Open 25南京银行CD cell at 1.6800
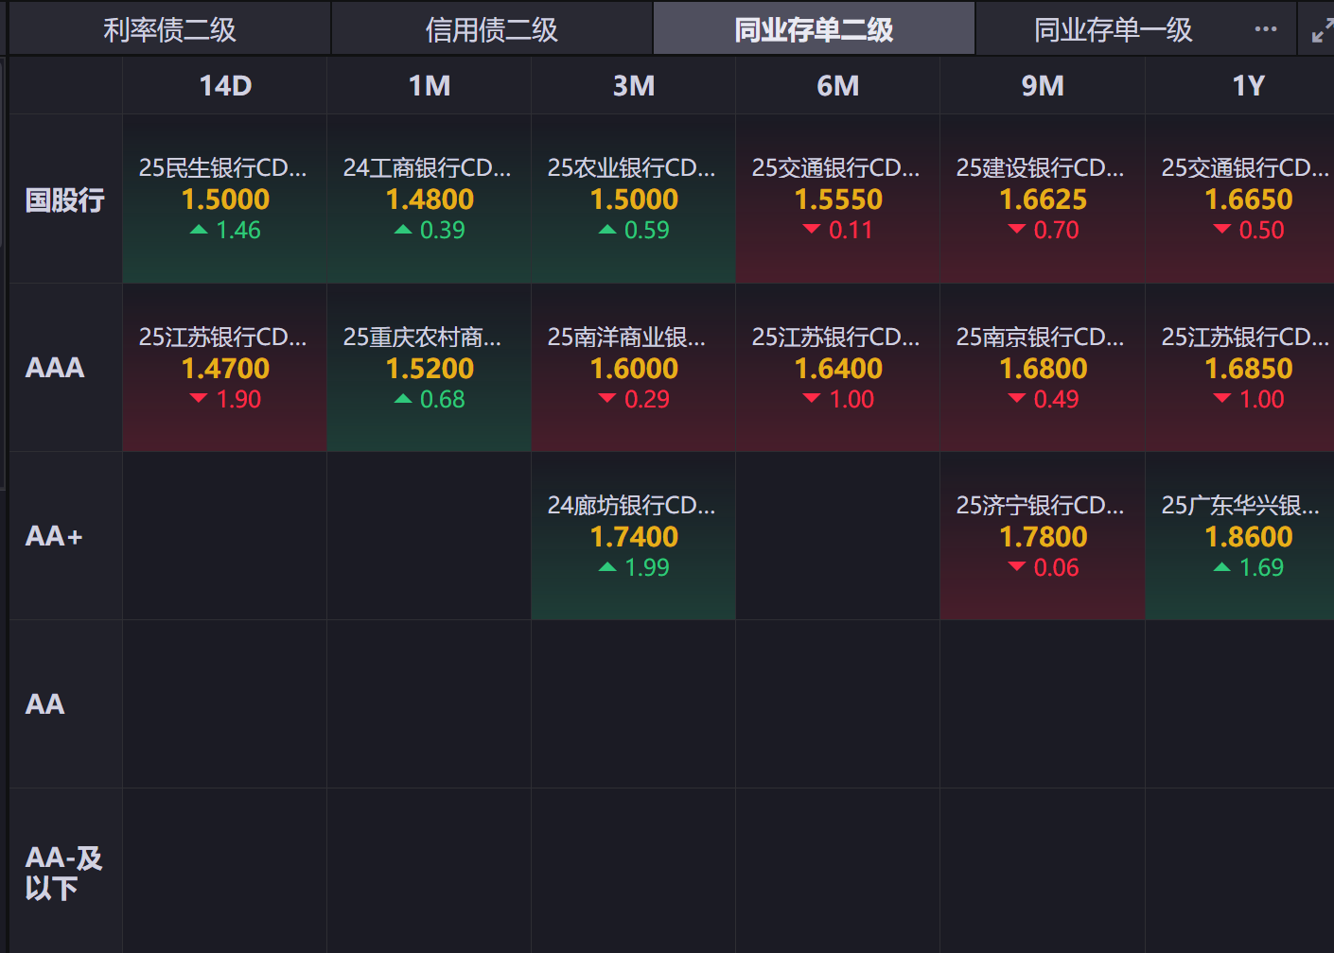This screenshot has width=1334, height=953. (x=1043, y=368)
